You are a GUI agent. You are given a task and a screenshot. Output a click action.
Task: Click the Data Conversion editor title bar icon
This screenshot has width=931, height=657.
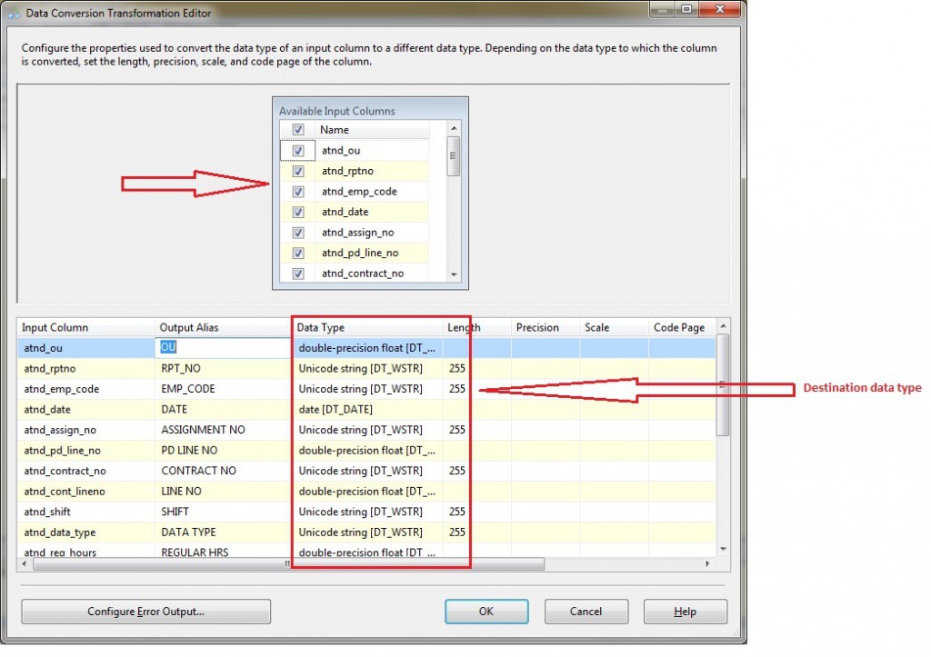pyautogui.click(x=12, y=14)
